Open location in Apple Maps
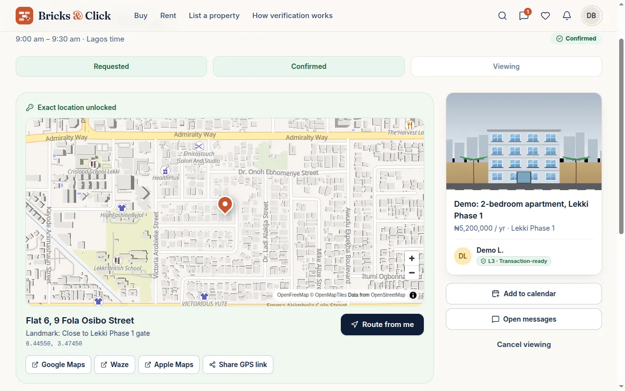 tap(169, 365)
